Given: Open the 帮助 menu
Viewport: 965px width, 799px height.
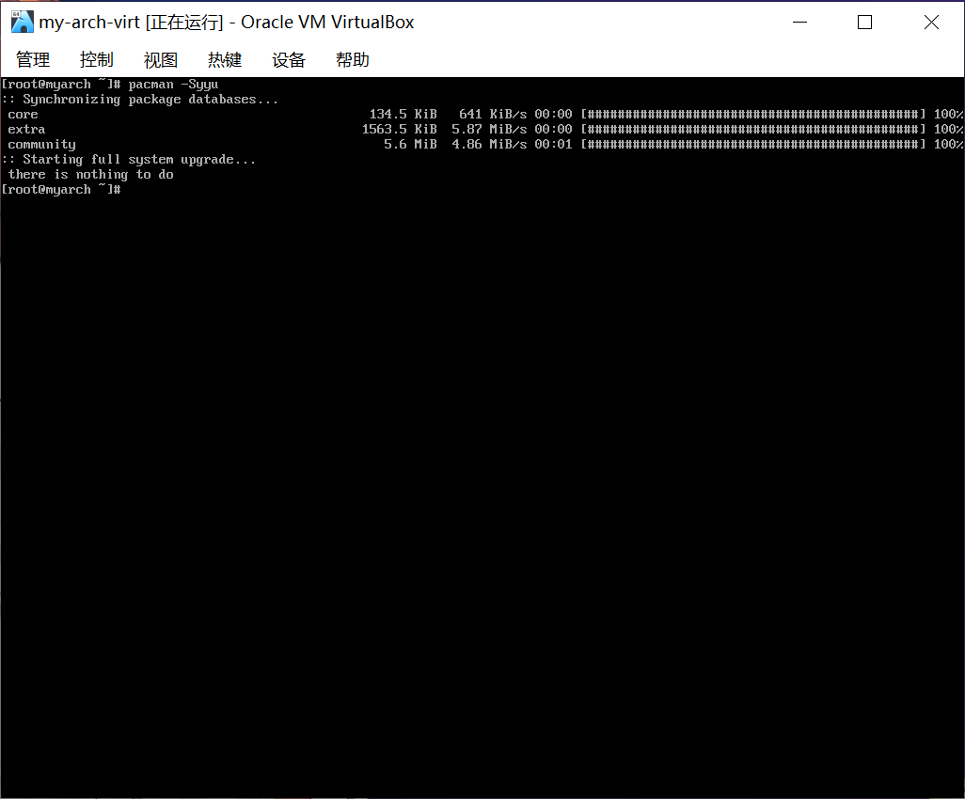Looking at the screenshot, I should [x=353, y=60].
